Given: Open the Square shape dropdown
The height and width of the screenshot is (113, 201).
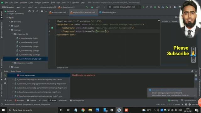Looking at the screenshot, I should [x=175, y=21].
